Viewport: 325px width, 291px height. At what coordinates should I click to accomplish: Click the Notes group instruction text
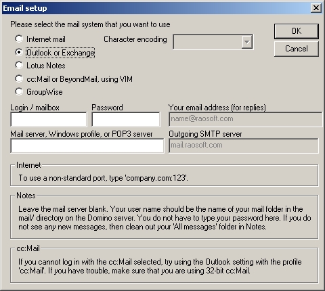[x=165, y=218]
